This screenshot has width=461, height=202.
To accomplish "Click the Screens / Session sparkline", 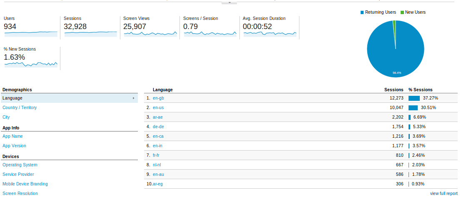I will coord(210,34).
